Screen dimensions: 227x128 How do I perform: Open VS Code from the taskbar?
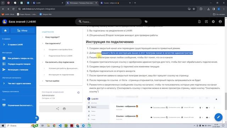point(60,126)
